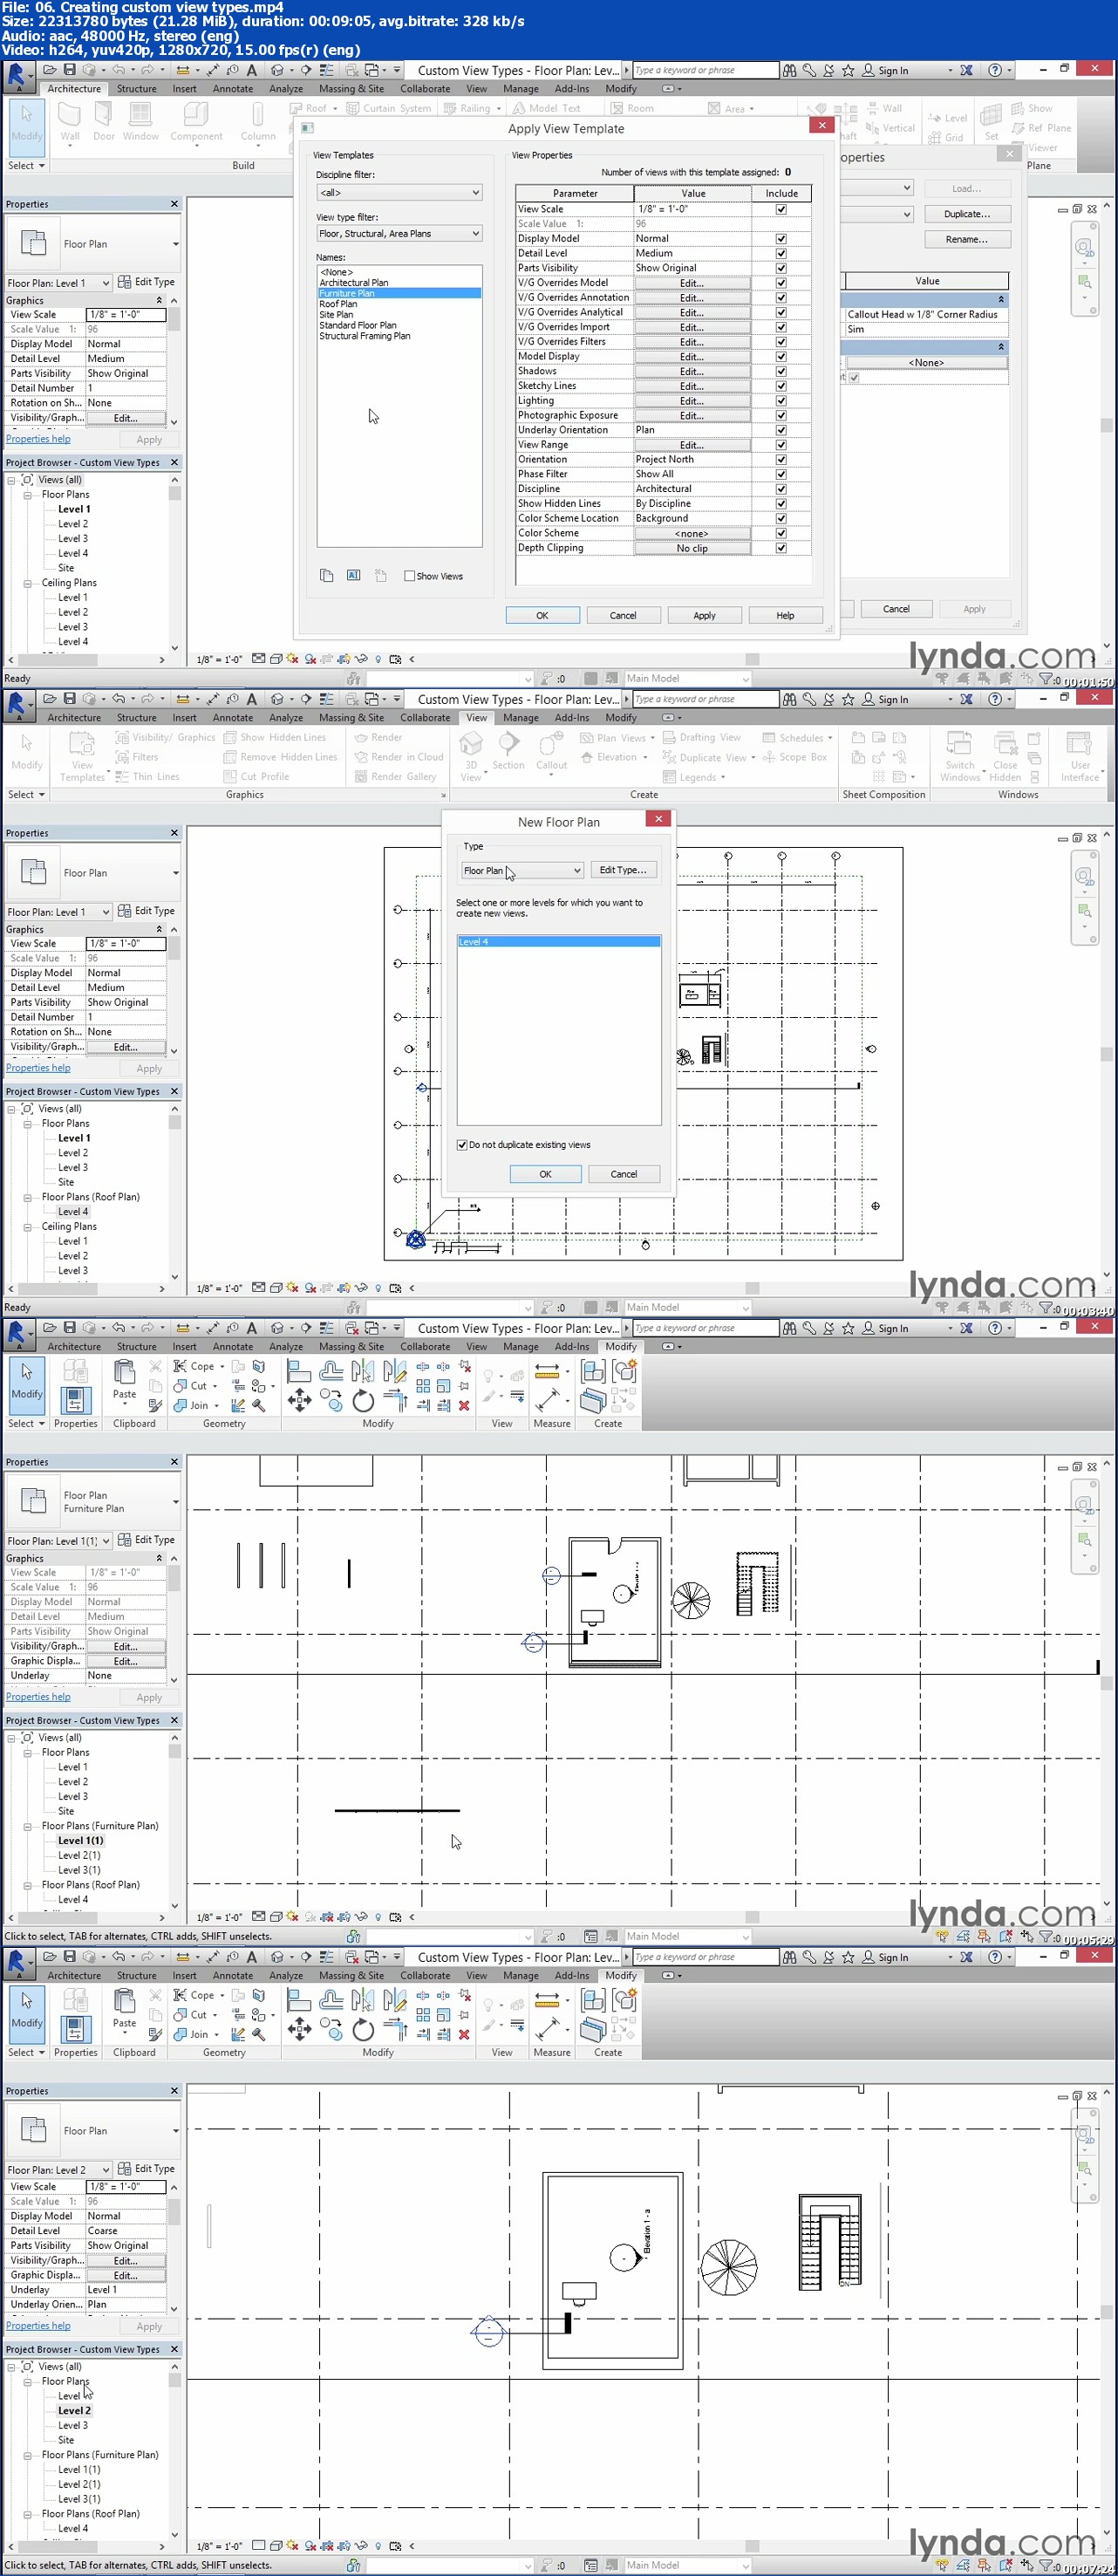This screenshot has width=1118, height=2576.
Task: Click the Door tool under the Architecture tab
Action: 104,123
